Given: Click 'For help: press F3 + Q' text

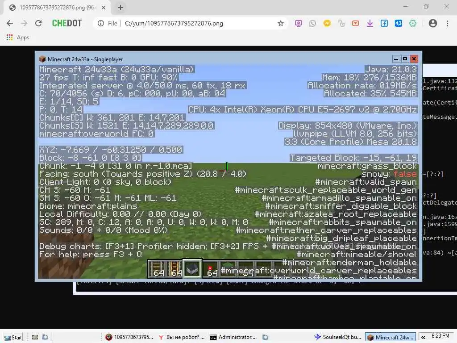Looking at the screenshot, I should (x=91, y=254).
